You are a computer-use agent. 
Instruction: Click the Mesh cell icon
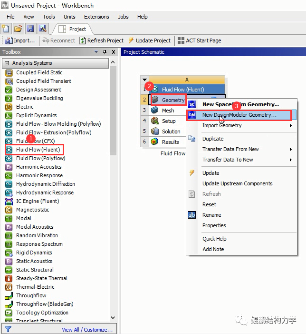pos(155,110)
